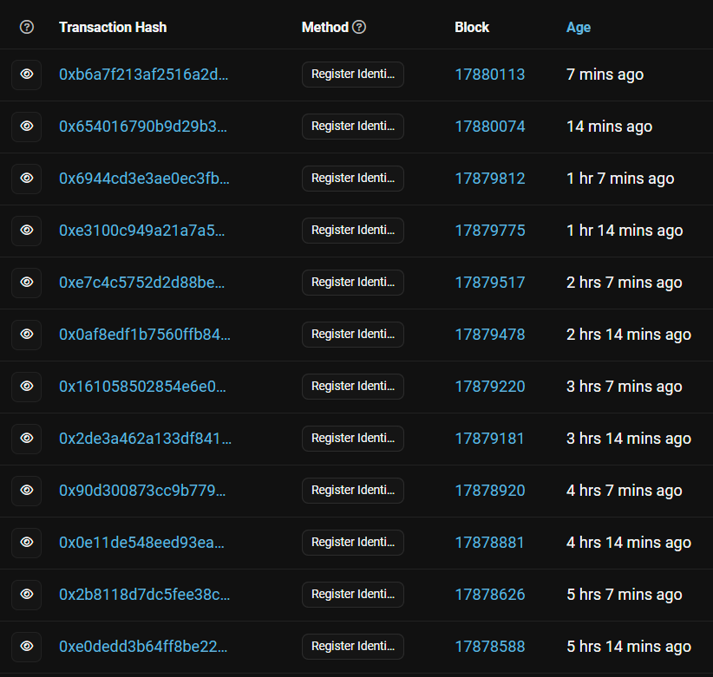Viewport: 713px width, 677px height.
Task: Click Register Identi... method in block 17878920 row
Action: [x=353, y=491]
